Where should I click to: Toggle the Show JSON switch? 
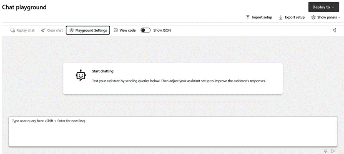146,30
